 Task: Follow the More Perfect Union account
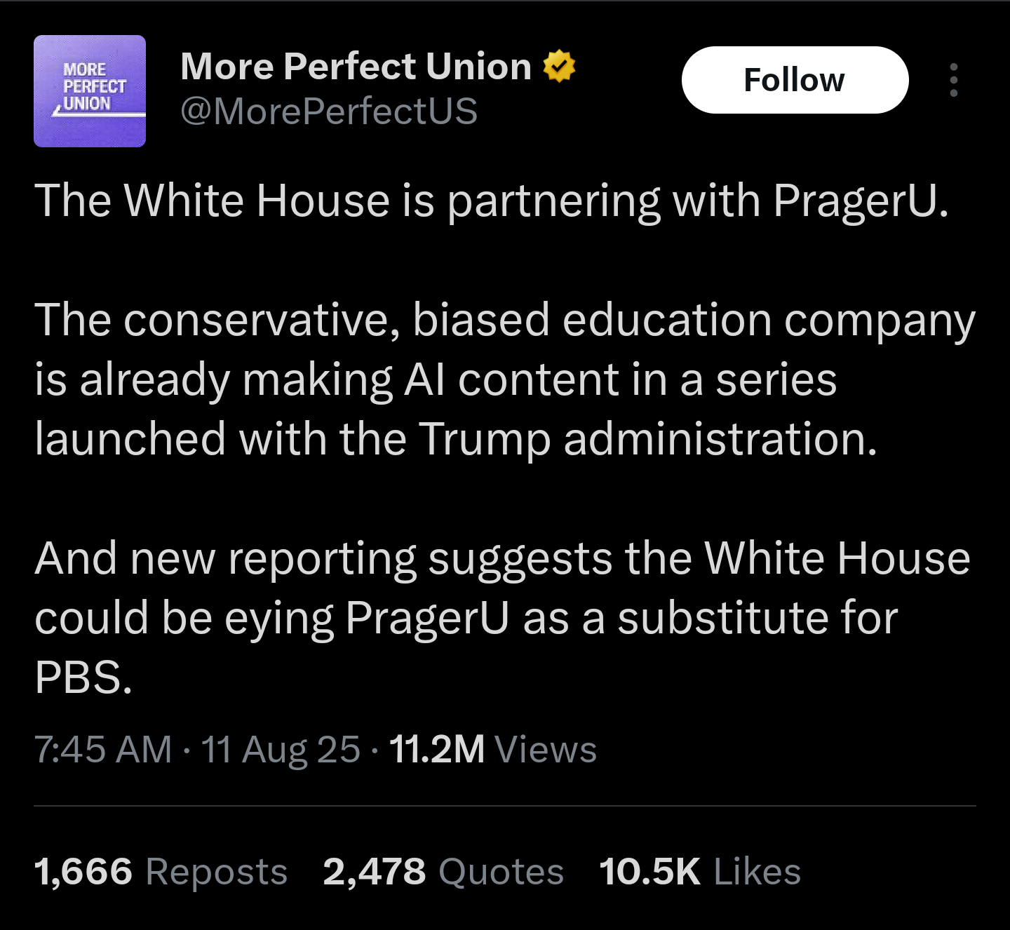pyautogui.click(x=795, y=80)
